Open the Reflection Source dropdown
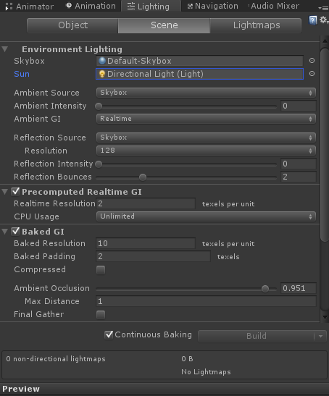 [206, 138]
